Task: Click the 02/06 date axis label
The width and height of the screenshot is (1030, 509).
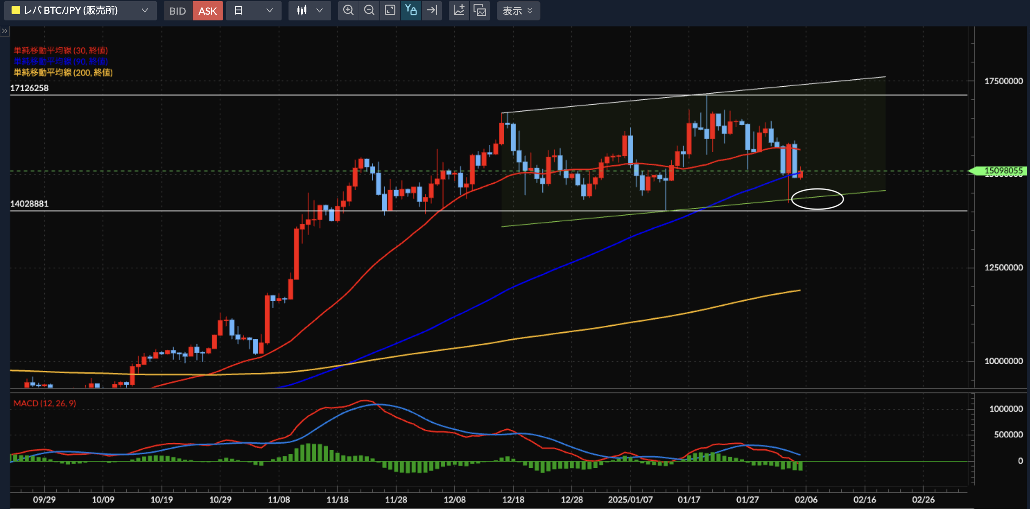Action: point(806,499)
